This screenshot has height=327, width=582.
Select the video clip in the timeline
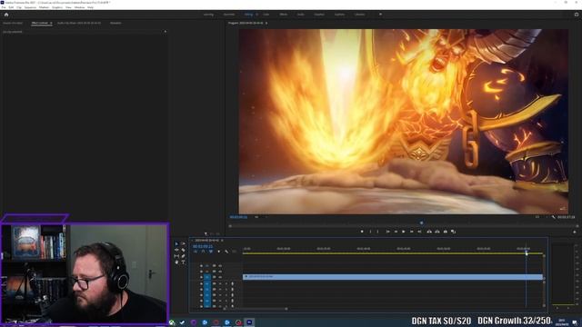(393, 277)
